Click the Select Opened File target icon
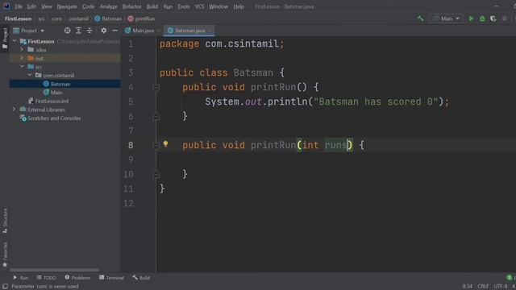The image size is (516, 290). (68, 31)
